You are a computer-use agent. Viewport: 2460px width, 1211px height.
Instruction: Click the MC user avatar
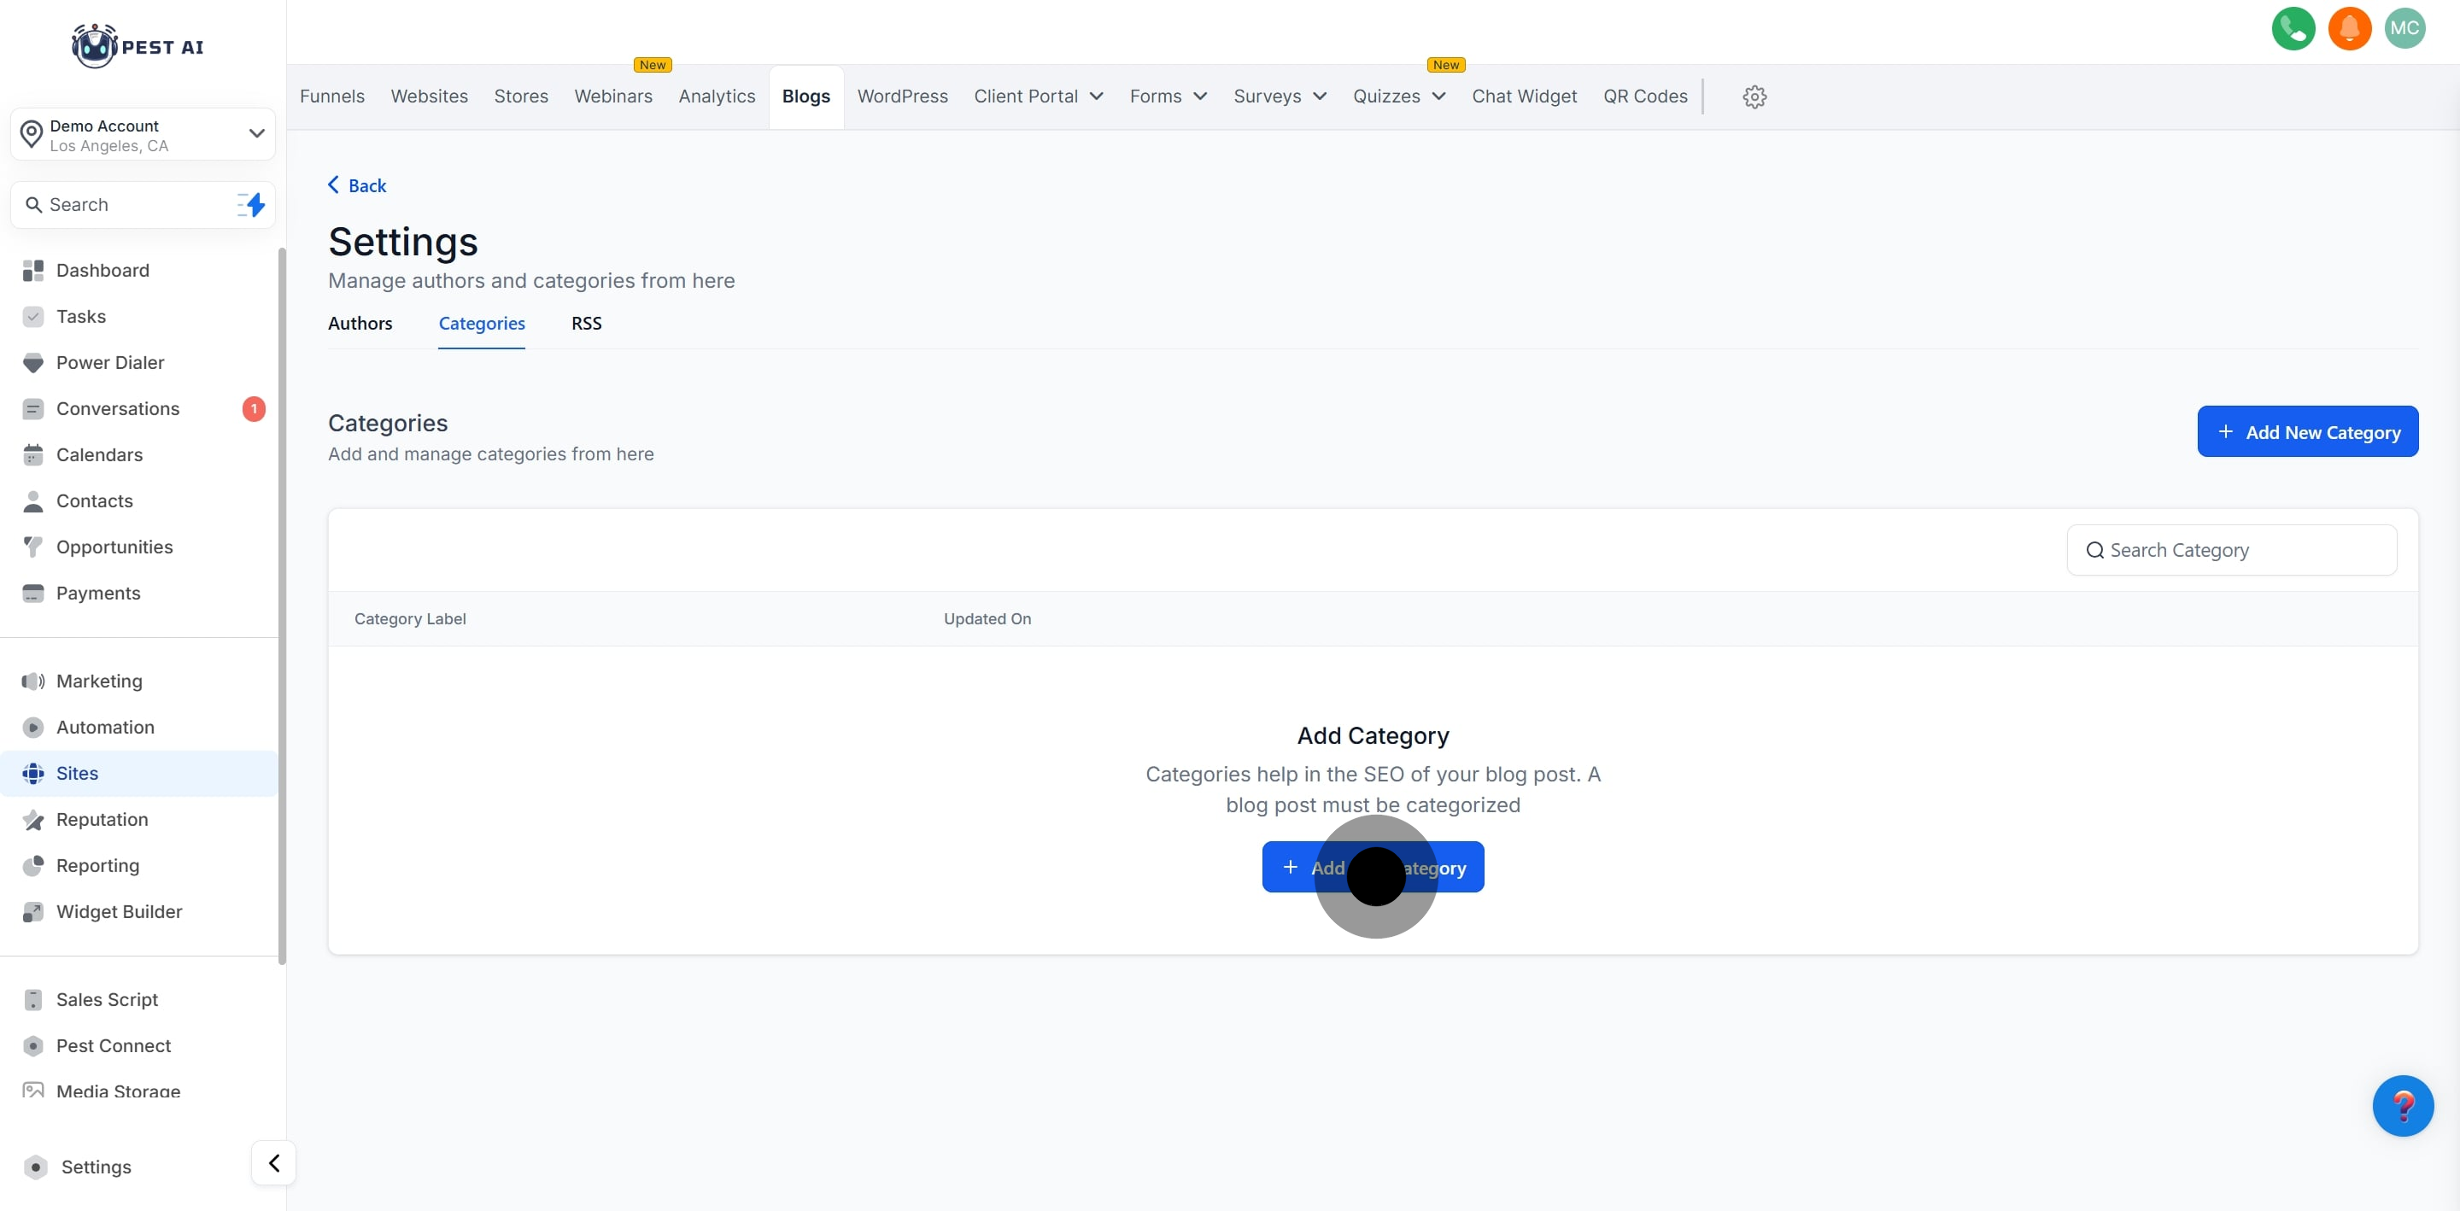point(2404,27)
